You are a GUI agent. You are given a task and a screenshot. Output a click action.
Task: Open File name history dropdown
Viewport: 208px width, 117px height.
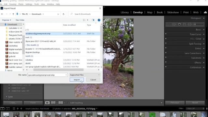pos(66,75)
